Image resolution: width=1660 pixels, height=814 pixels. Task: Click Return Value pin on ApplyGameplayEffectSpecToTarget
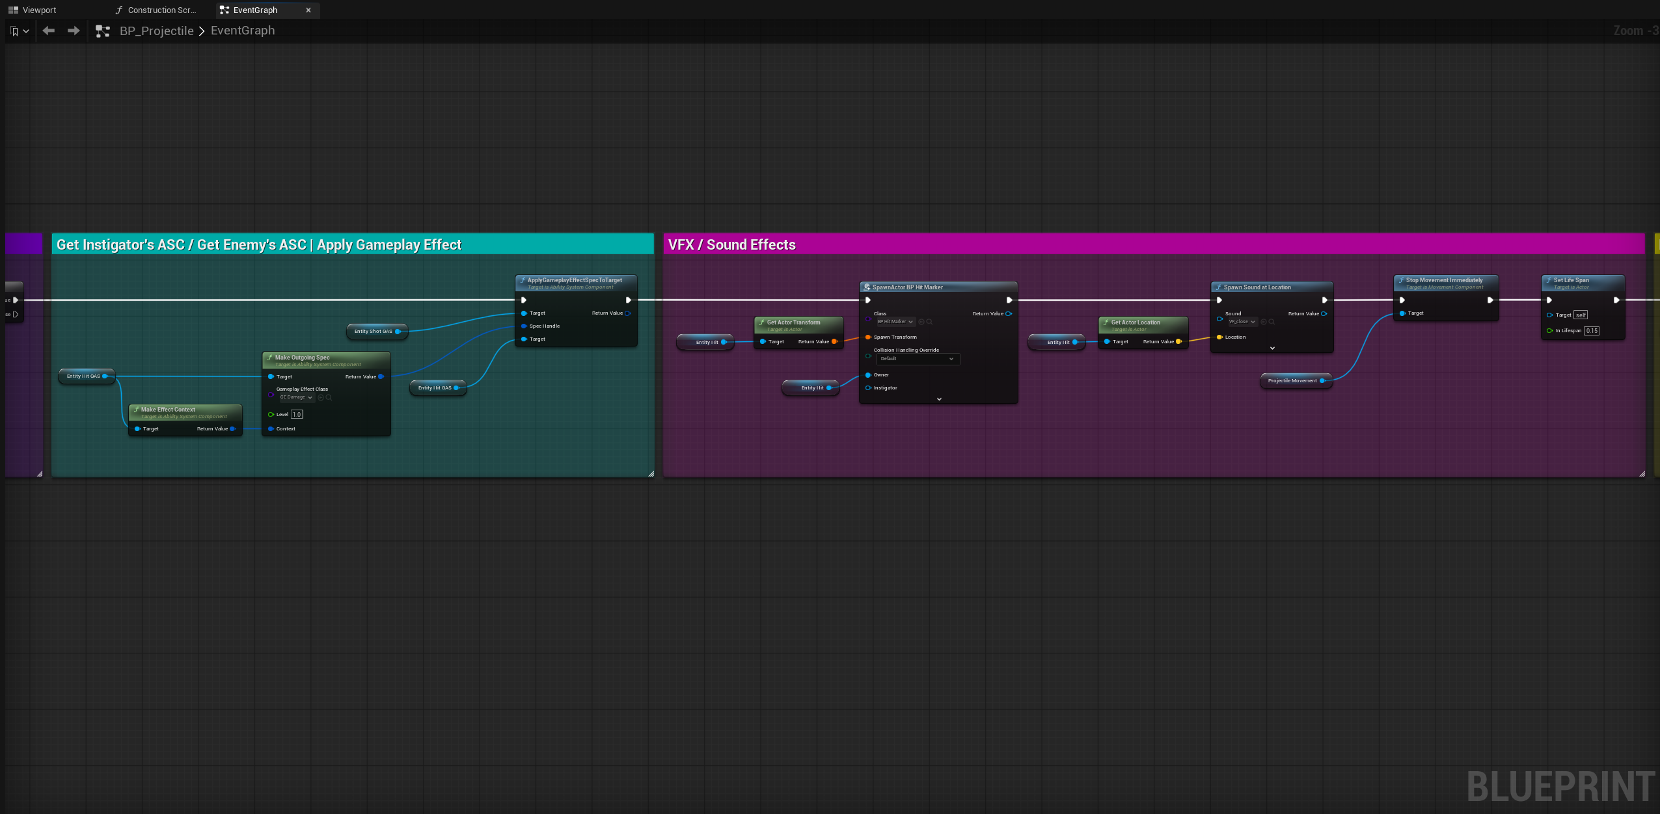(x=628, y=313)
